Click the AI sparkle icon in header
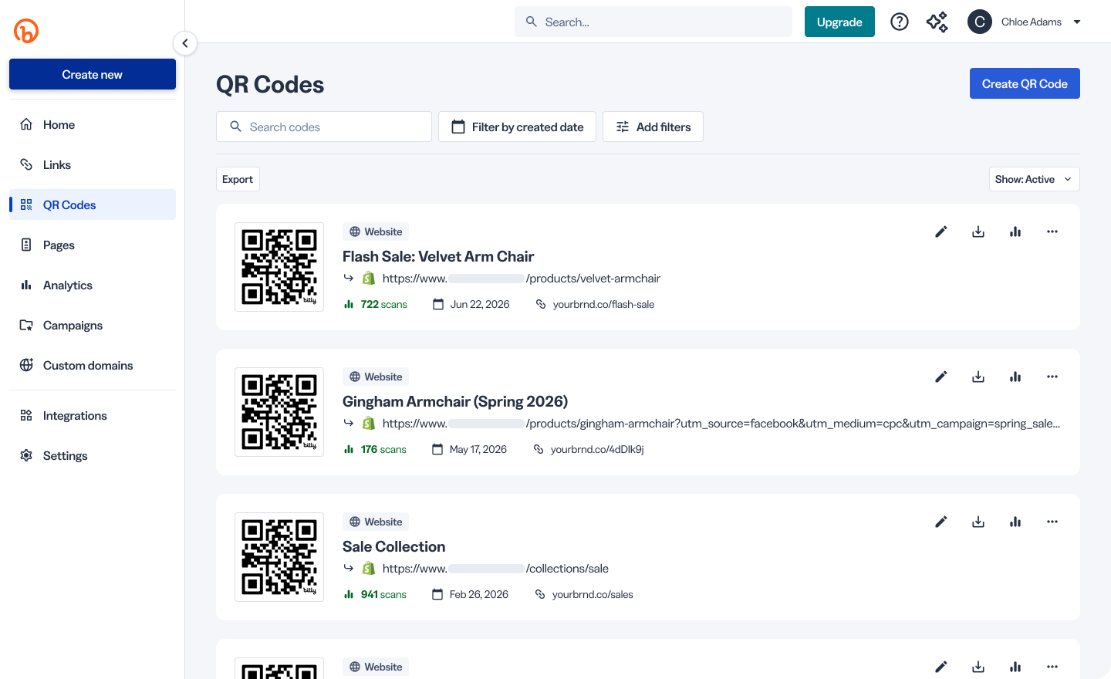This screenshot has width=1111, height=679. coord(937,22)
